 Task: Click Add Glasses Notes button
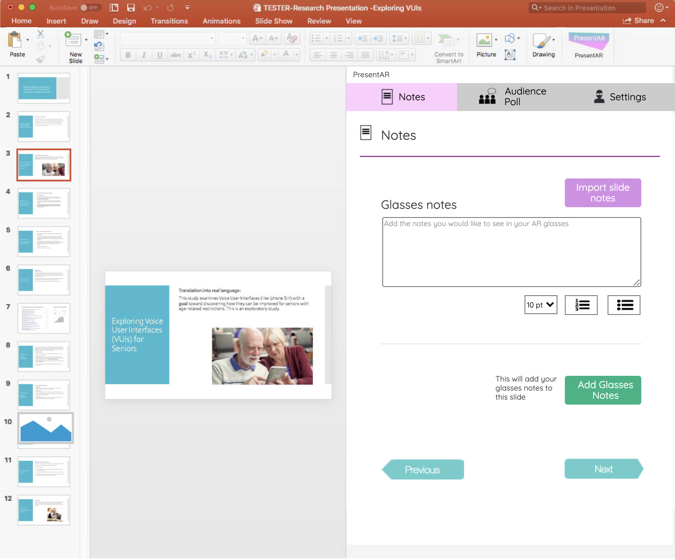(603, 390)
